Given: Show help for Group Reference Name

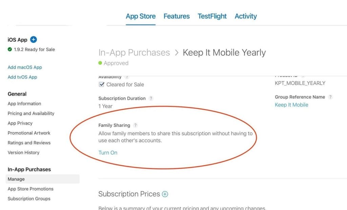Looking at the screenshot, I should [330, 97].
